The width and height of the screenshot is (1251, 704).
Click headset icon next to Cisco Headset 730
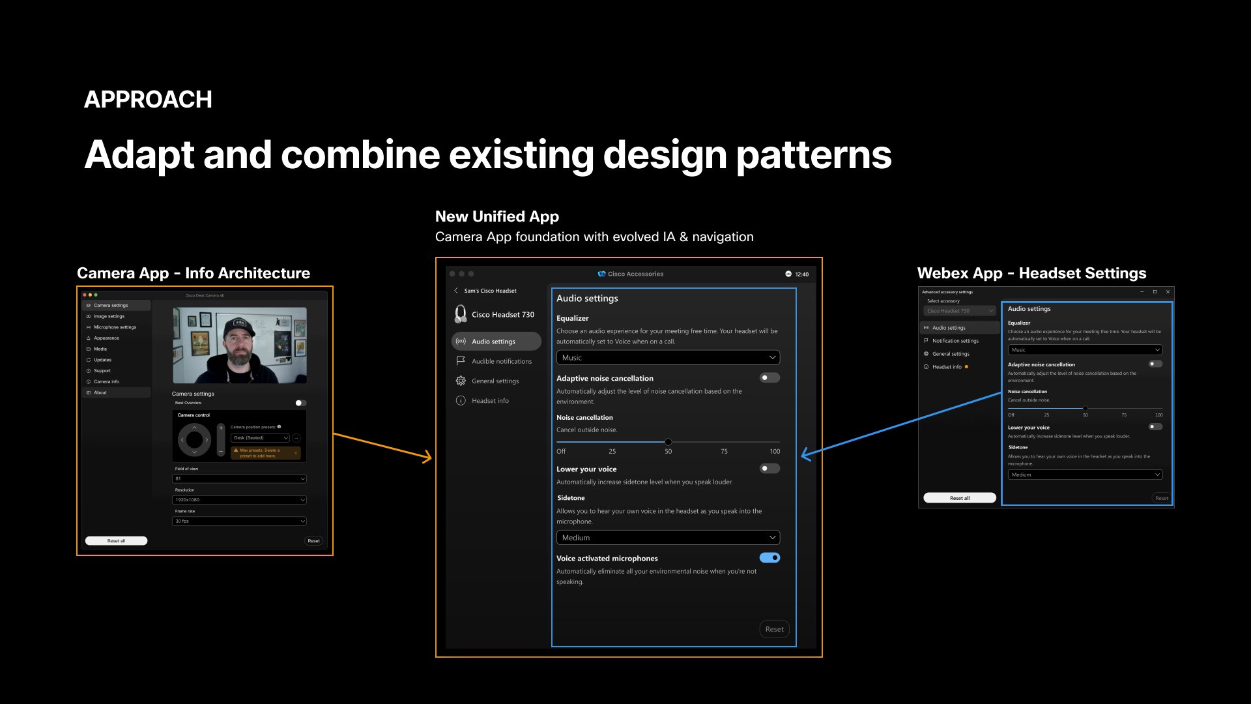click(x=461, y=314)
